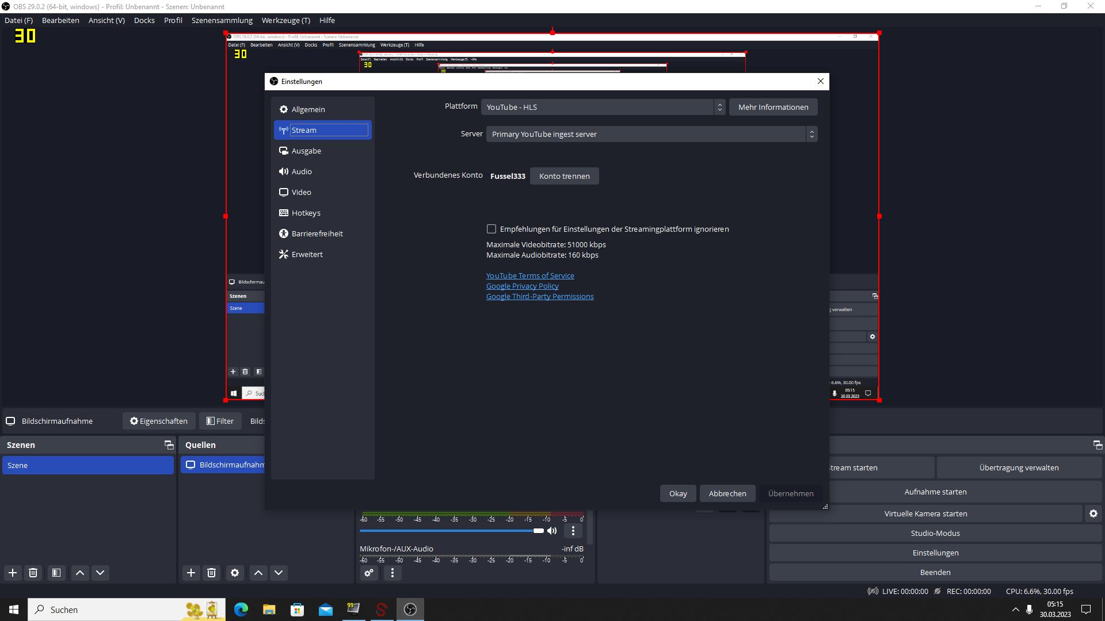Screen dimensions: 1105x621
Task: Move source down with arrow icon
Action: pyautogui.click(x=279, y=573)
